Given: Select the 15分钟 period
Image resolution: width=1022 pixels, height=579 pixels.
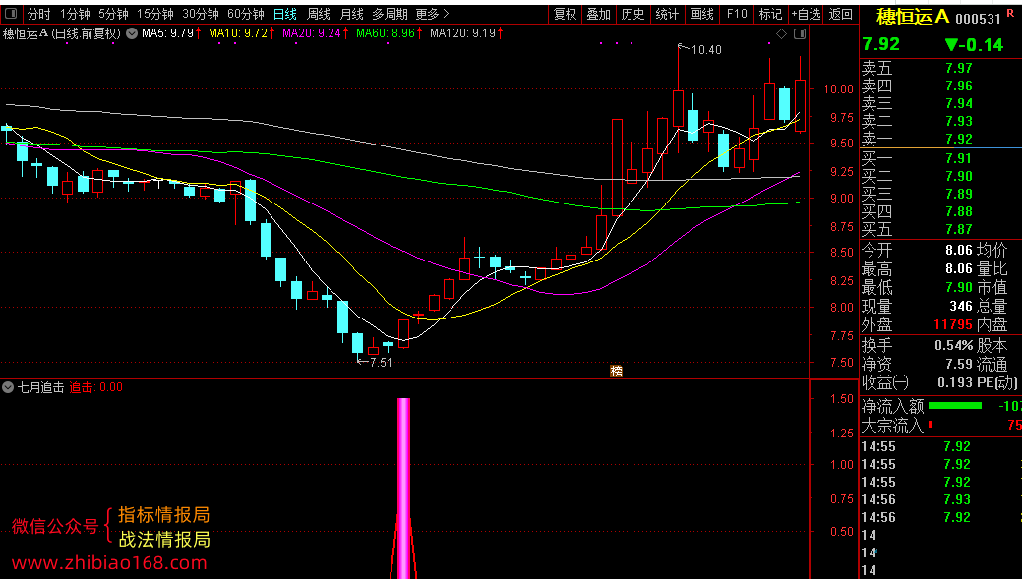Looking at the screenshot, I should tap(155, 14).
